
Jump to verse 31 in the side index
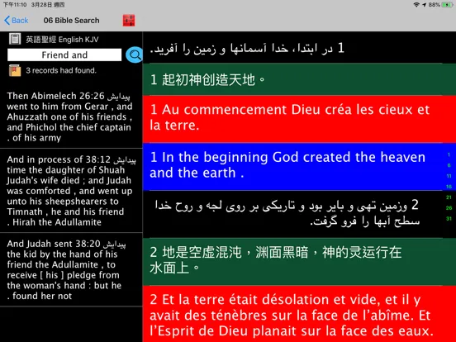pos(449,218)
